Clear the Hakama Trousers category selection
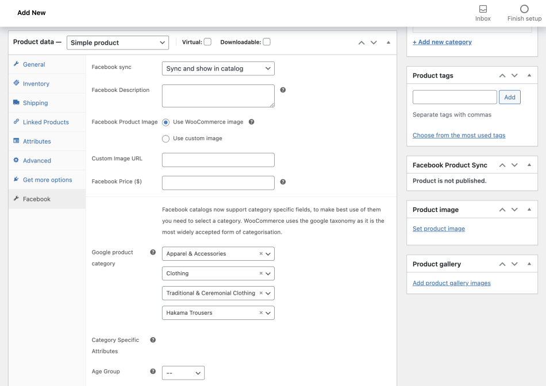 tap(261, 313)
